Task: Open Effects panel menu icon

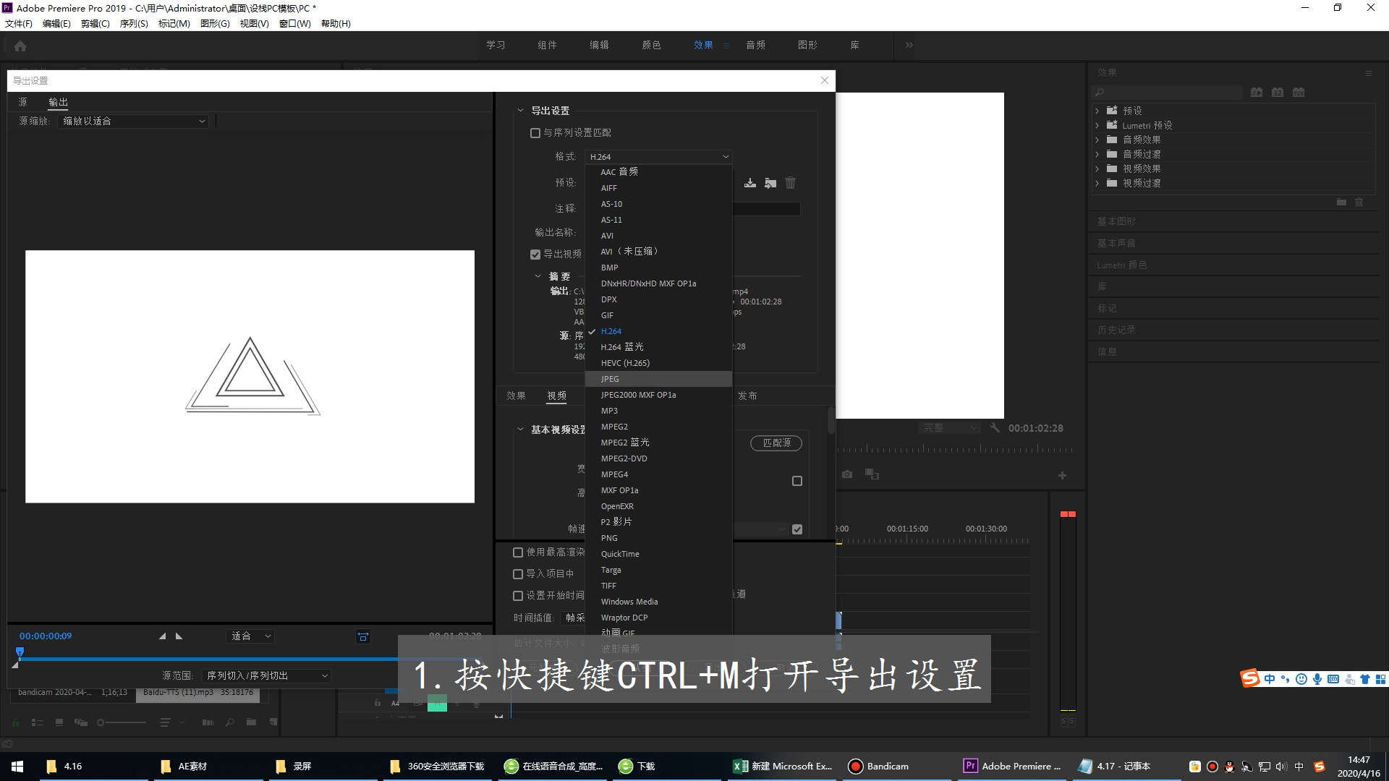Action: click(1368, 73)
